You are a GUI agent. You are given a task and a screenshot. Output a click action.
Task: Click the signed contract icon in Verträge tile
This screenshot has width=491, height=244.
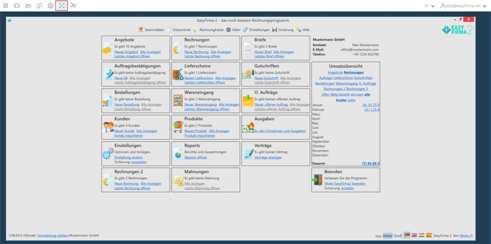248,154
